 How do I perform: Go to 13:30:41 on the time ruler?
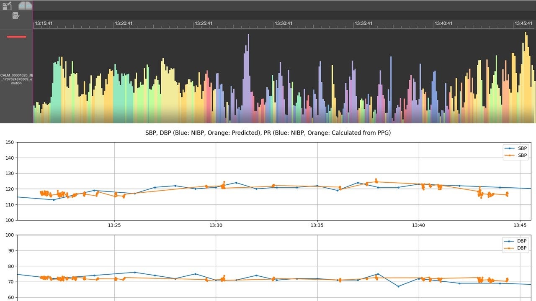pyautogui.click(x=283, y=24)
